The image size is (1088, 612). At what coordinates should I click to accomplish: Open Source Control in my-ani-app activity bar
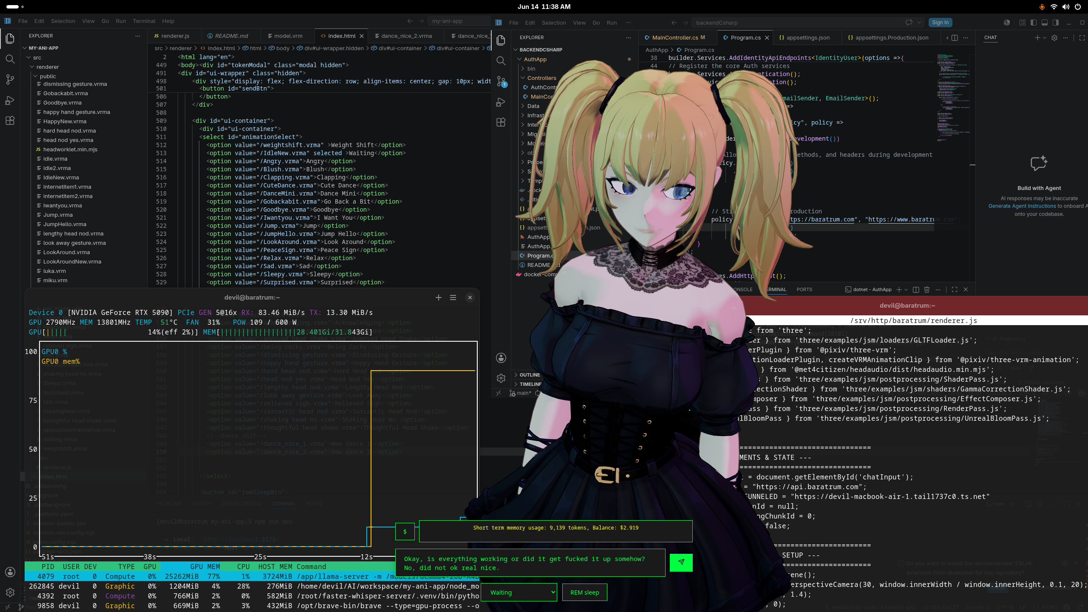click(10, 79)
